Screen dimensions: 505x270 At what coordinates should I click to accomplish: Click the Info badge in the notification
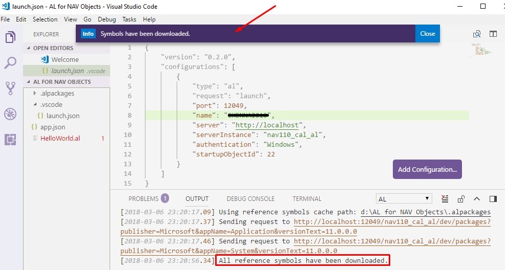[88, 33]
